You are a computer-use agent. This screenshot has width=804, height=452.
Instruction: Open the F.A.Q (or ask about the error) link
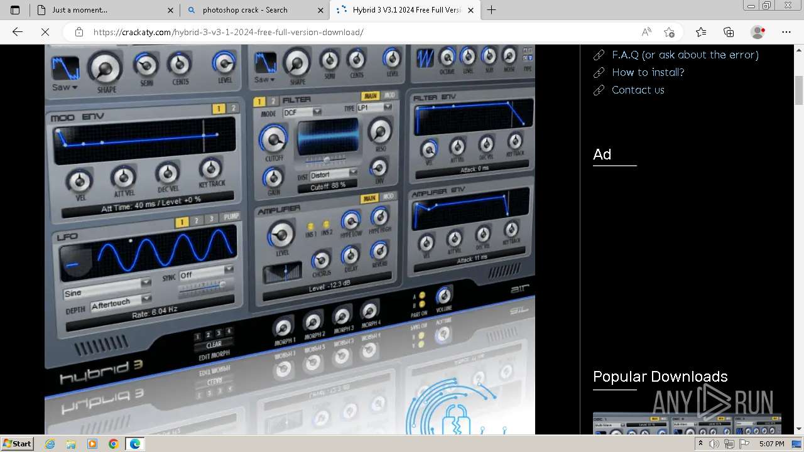tap(685, 55)
